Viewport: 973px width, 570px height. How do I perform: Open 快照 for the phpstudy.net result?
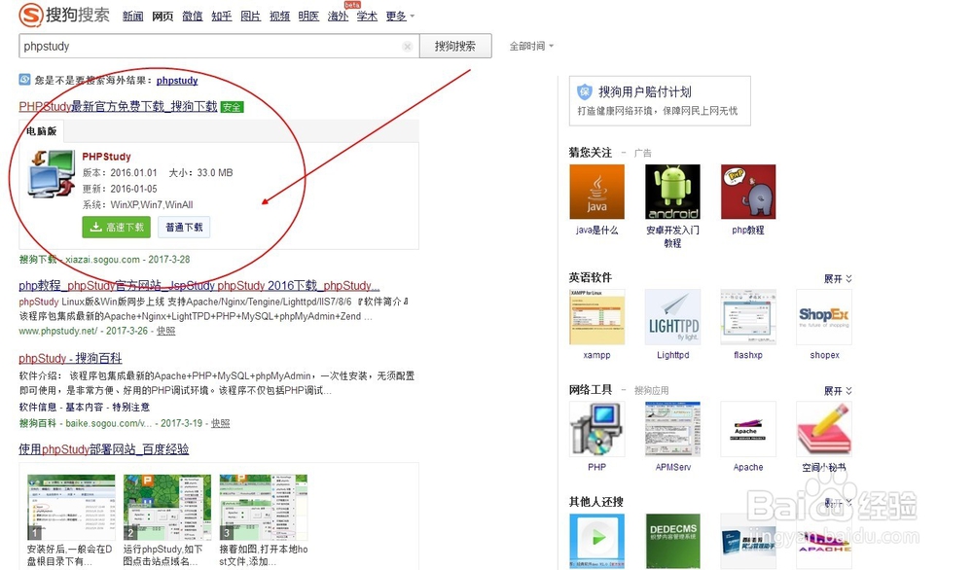(165, 332)
